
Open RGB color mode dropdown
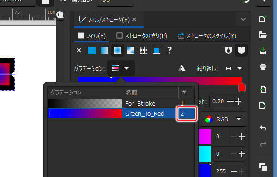(x=223, y=119)
